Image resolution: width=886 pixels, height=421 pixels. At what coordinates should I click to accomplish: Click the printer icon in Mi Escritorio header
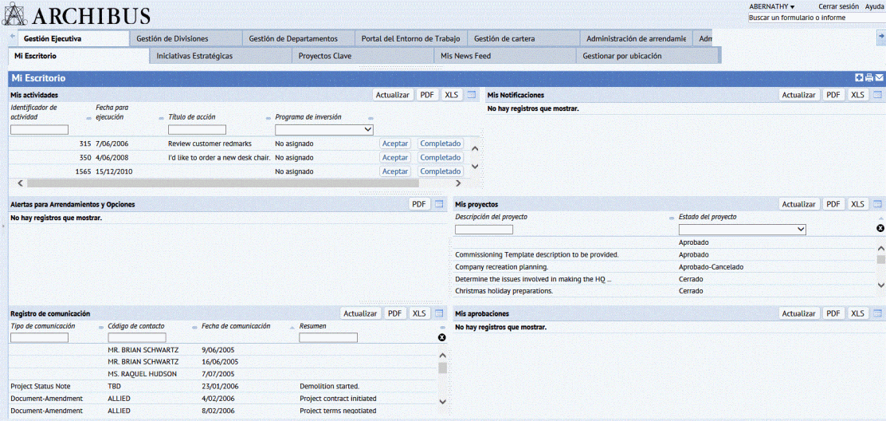[x=869, y=78]
